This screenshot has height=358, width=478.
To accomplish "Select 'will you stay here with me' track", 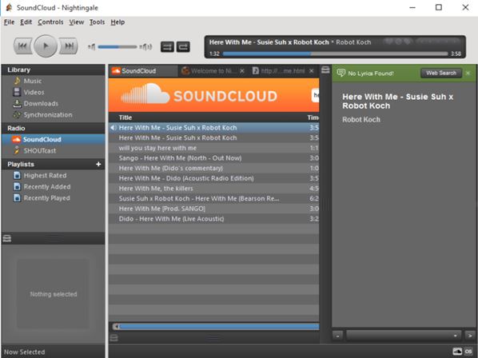I will click(x=214, y=148).
